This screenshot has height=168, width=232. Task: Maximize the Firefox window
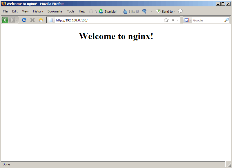[x=223, y=4]
